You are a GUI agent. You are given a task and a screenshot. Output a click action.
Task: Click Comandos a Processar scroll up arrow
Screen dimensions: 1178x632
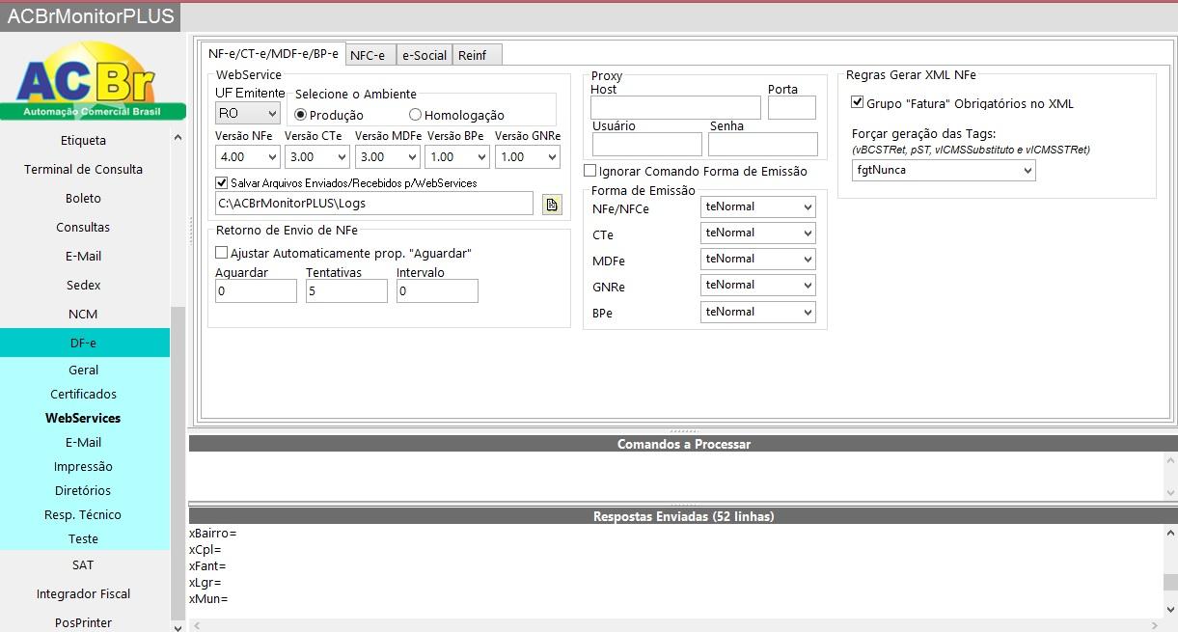pyautogui.click(x=1170, y=462)
